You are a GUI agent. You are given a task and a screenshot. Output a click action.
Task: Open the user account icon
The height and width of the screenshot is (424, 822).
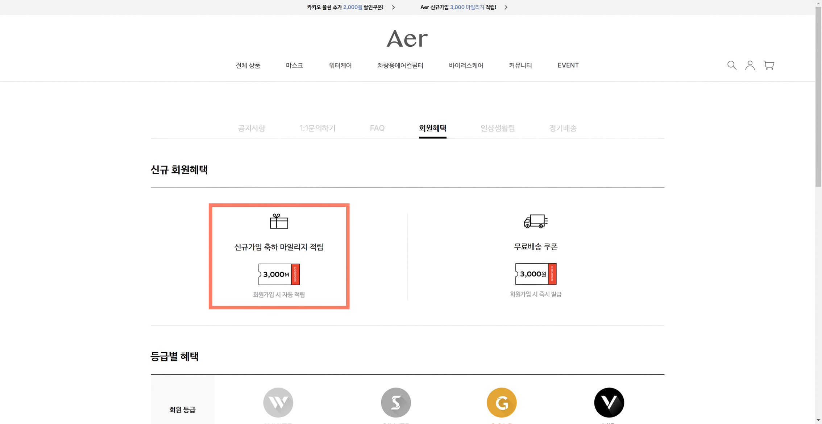[750, 65]
